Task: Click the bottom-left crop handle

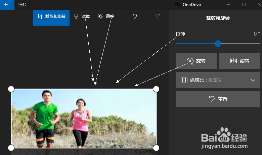Action: click(11, 148)
